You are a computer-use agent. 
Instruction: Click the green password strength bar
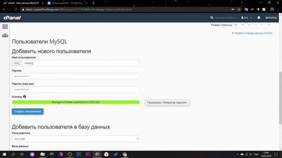click(x=76, y=102)
